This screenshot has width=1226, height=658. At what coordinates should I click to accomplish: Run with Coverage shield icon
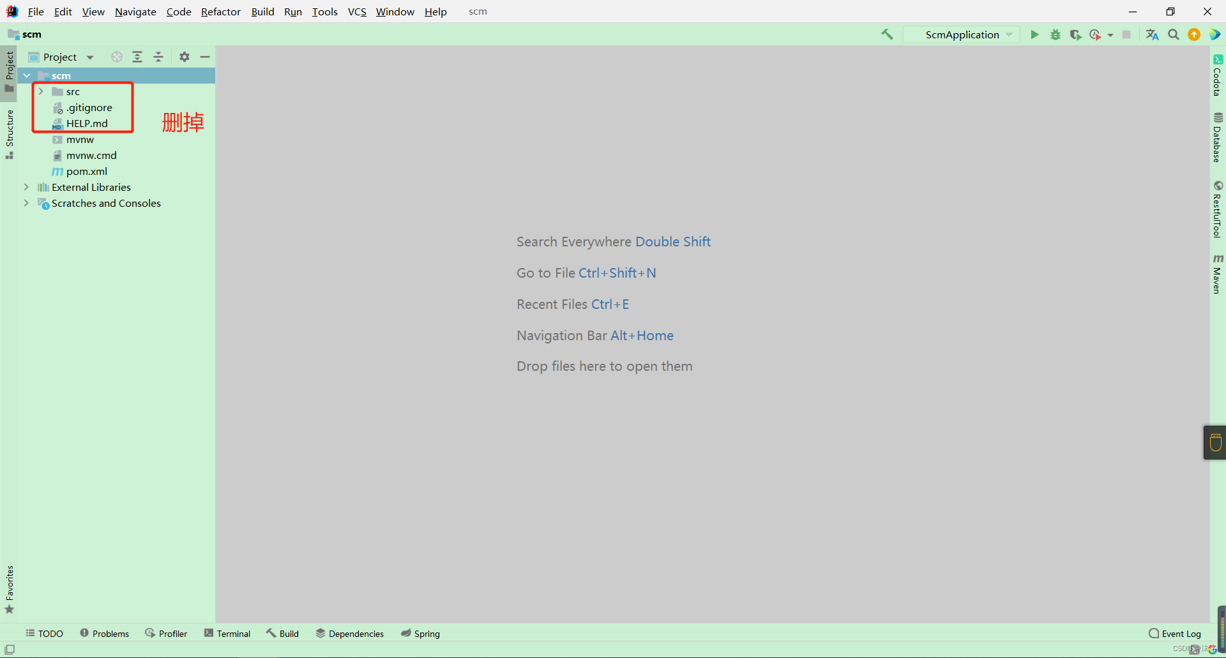(1076, 34)
